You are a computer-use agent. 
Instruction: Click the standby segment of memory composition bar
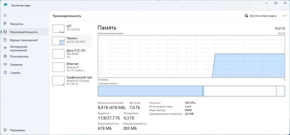click(240, 91)
